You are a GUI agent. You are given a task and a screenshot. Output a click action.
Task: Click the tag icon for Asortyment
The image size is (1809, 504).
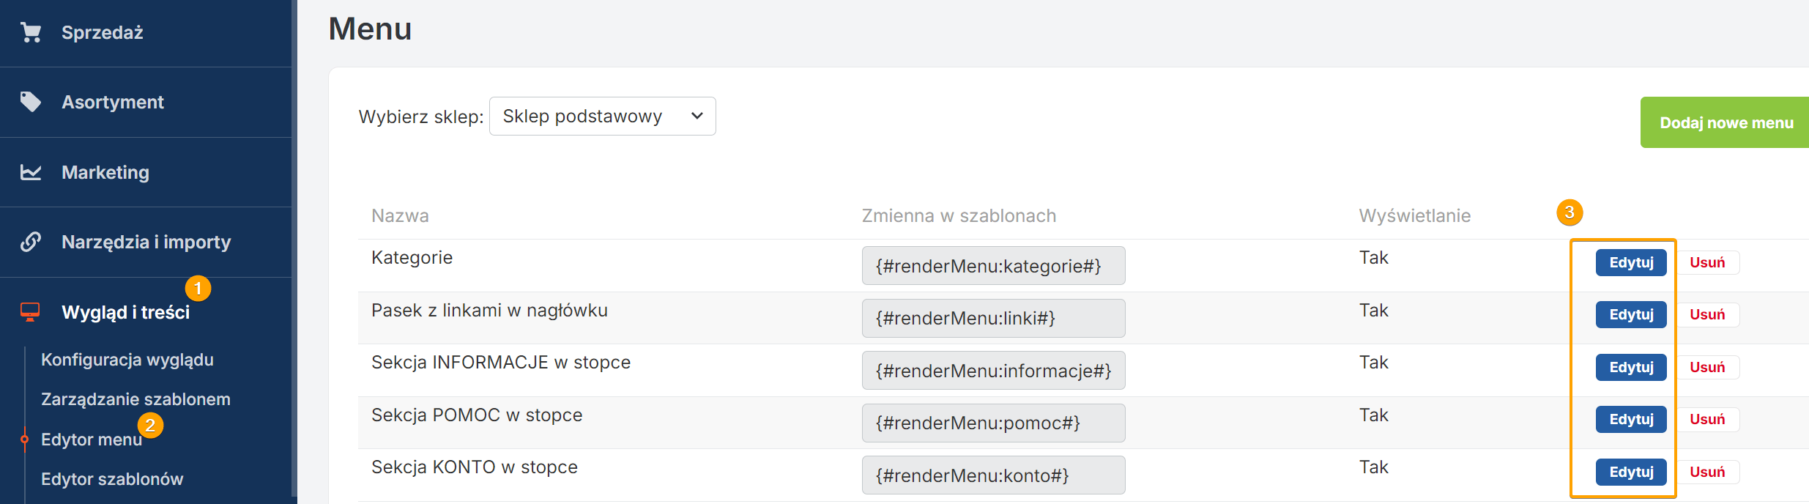(x=31, y=102)
